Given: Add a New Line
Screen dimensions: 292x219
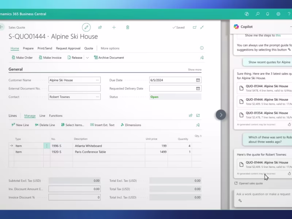Looking at the screenshot, I should point(20,125).
